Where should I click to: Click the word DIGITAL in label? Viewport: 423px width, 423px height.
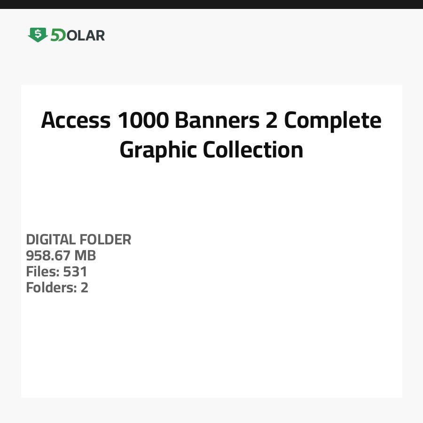[51, 240]
